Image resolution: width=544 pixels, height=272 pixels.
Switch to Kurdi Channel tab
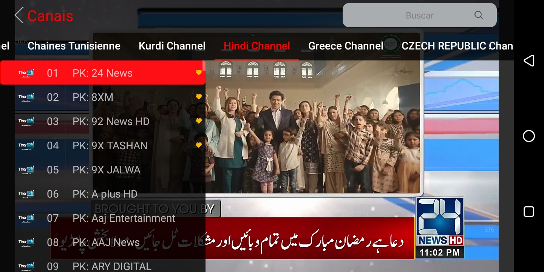172,46
